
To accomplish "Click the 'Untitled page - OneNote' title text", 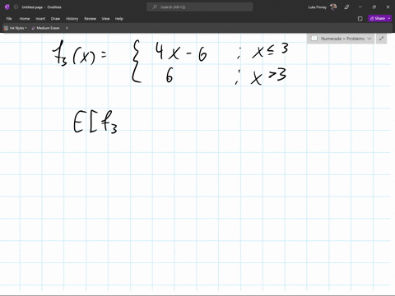I will tap(42, 7).
